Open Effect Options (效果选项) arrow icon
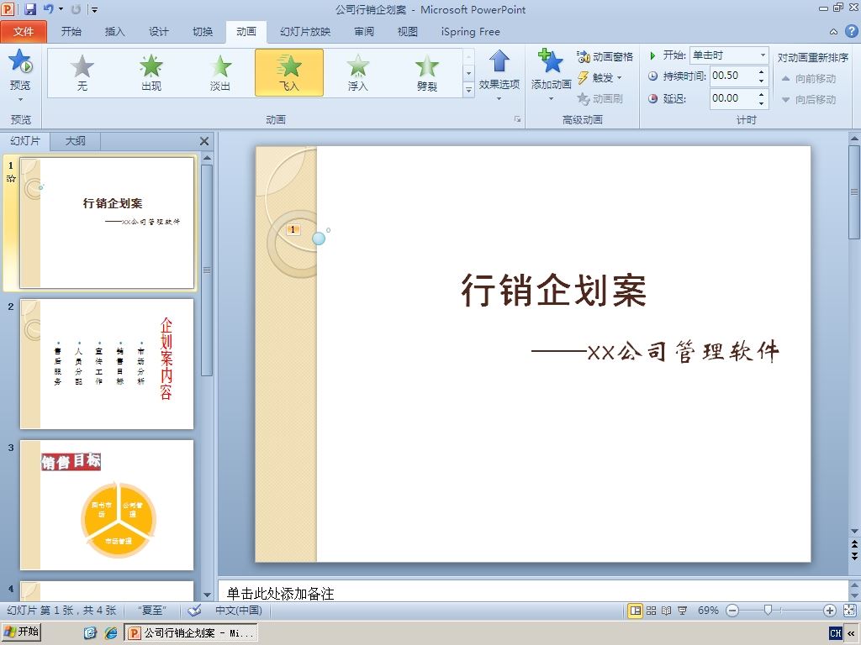This screenshot has height=645, width=861. tap(499, 61)
